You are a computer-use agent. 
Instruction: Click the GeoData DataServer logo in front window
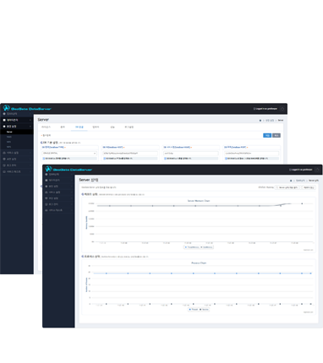68,170
